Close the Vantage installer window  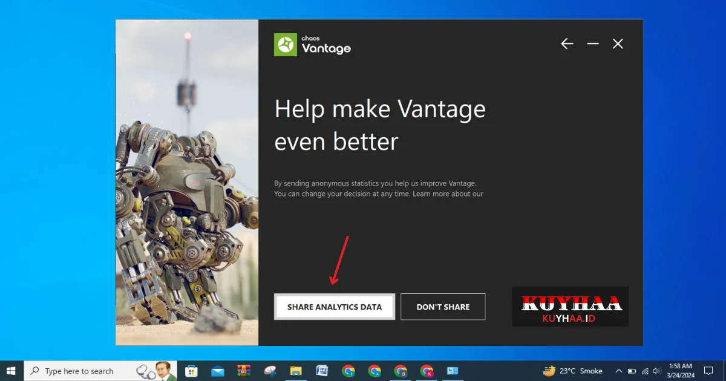point(618,44)
